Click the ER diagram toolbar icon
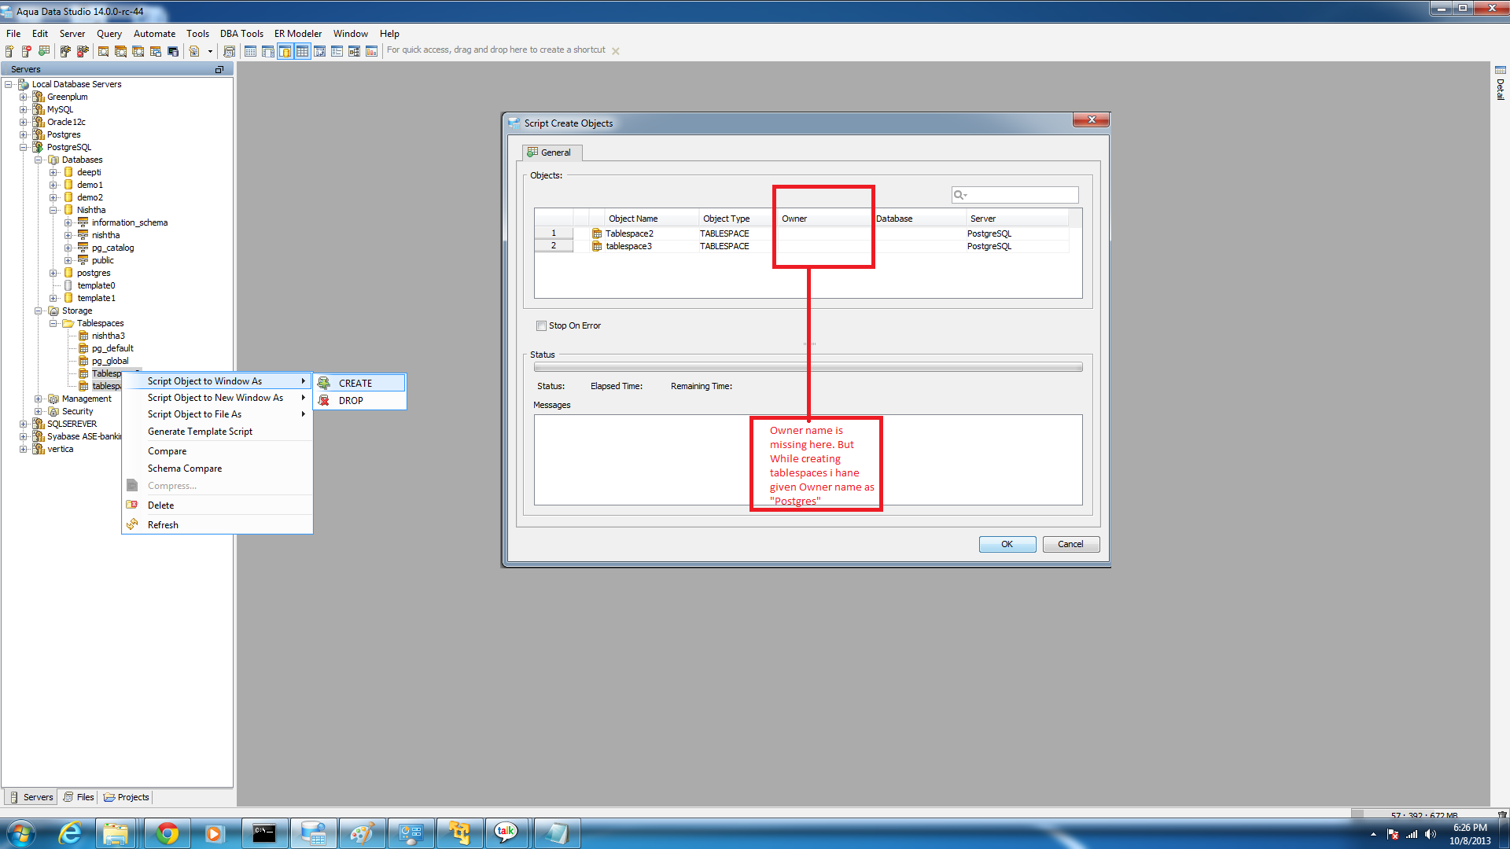The width and height of the screenshot is (1510, 849). point(354,51)
